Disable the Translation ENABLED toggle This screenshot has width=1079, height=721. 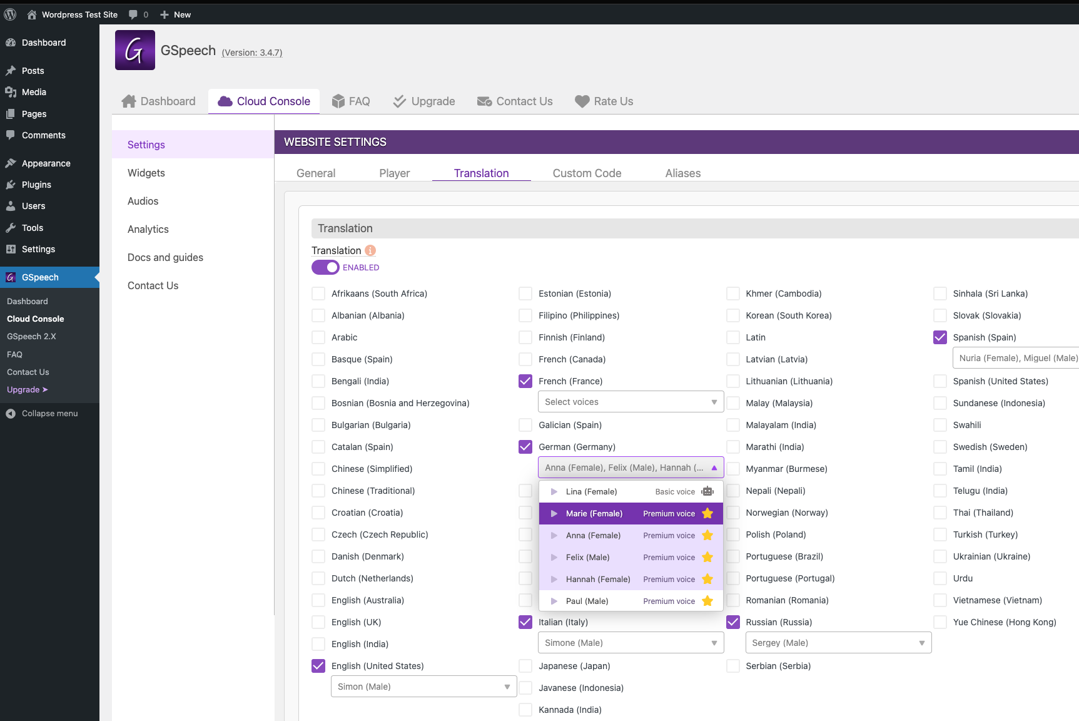[325, 267]
